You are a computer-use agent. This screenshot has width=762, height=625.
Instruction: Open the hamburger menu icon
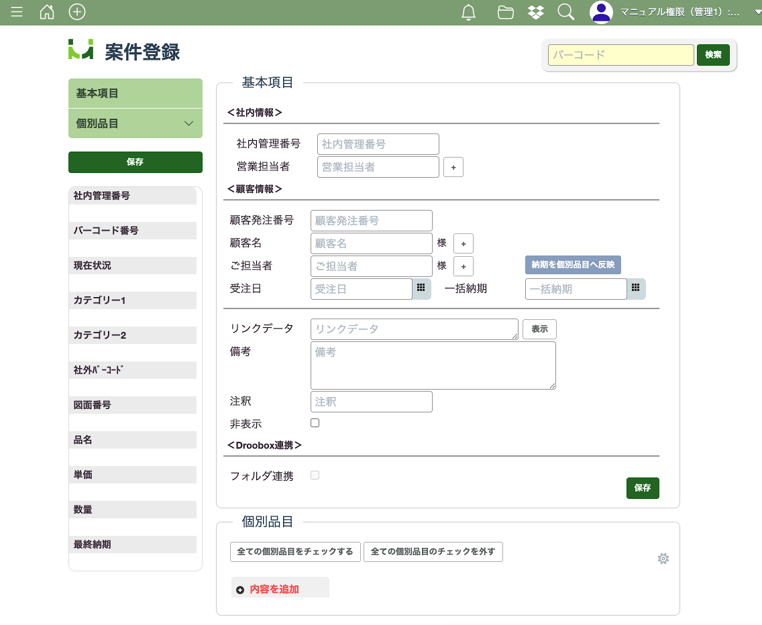click(17, 12)
